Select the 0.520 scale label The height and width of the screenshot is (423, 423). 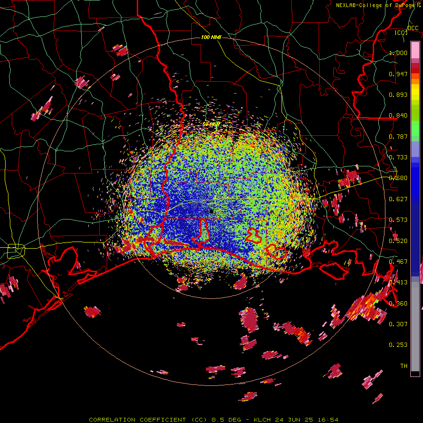398,241
